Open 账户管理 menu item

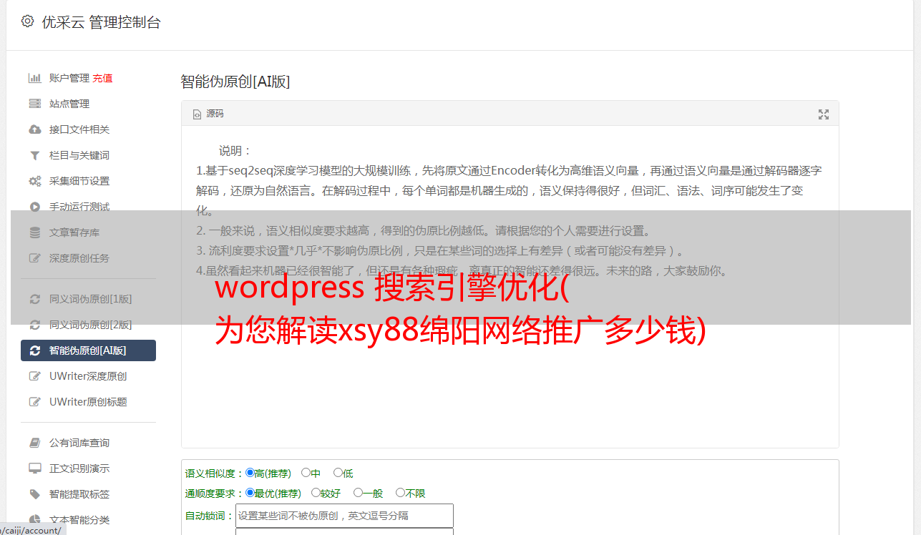pyautogui.click(x=69, y=78)
